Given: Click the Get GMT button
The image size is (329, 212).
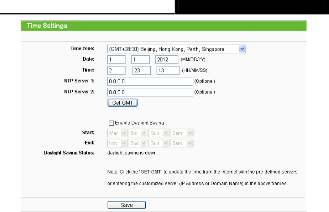Looking at the screenshot, I should [123, 103].
